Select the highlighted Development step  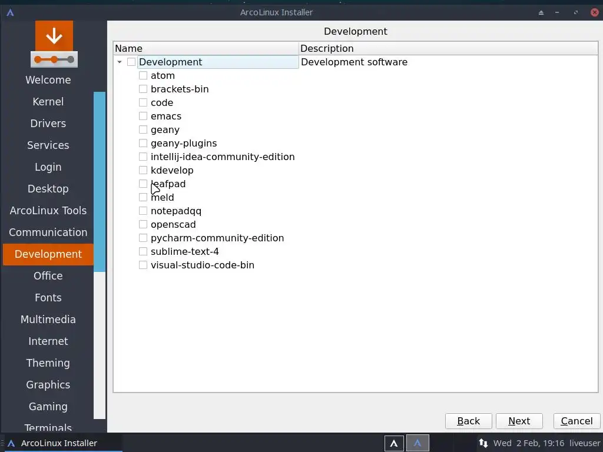(48, 254)
